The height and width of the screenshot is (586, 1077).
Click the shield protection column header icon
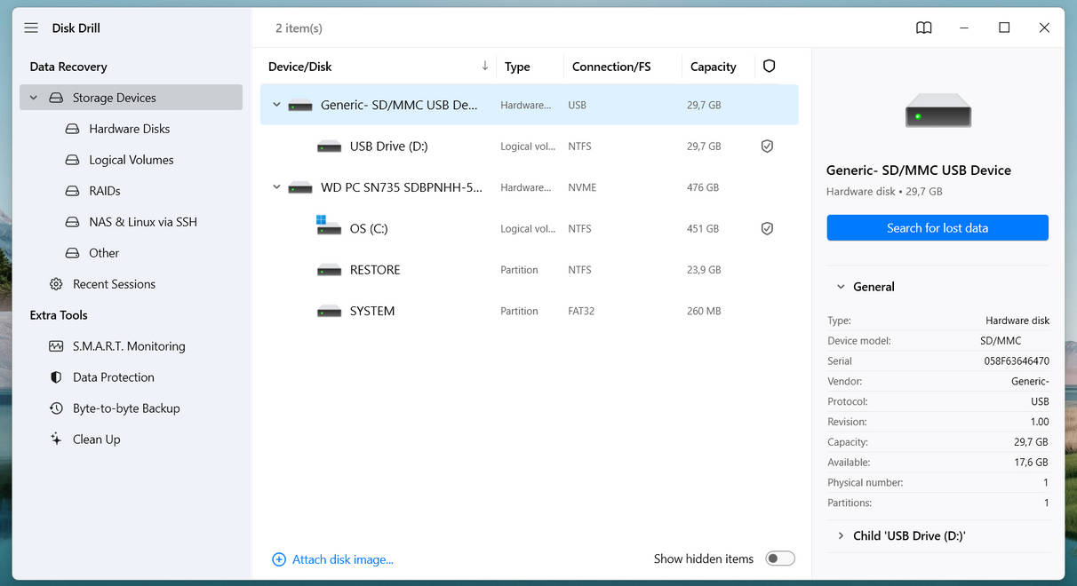click(770, 67)
